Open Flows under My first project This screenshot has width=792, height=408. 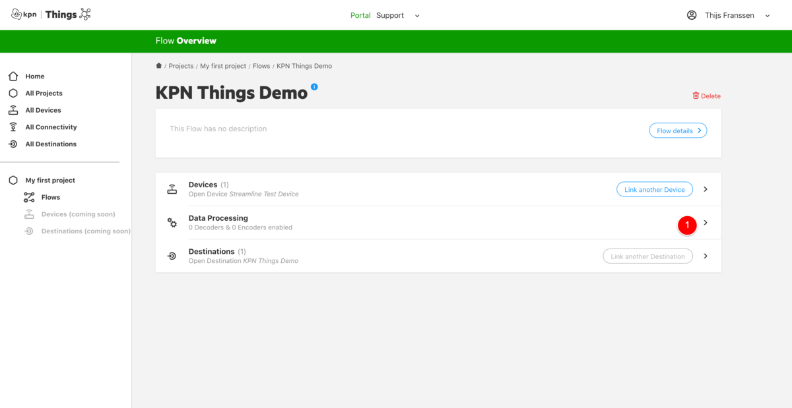click(x=51, y=197)
